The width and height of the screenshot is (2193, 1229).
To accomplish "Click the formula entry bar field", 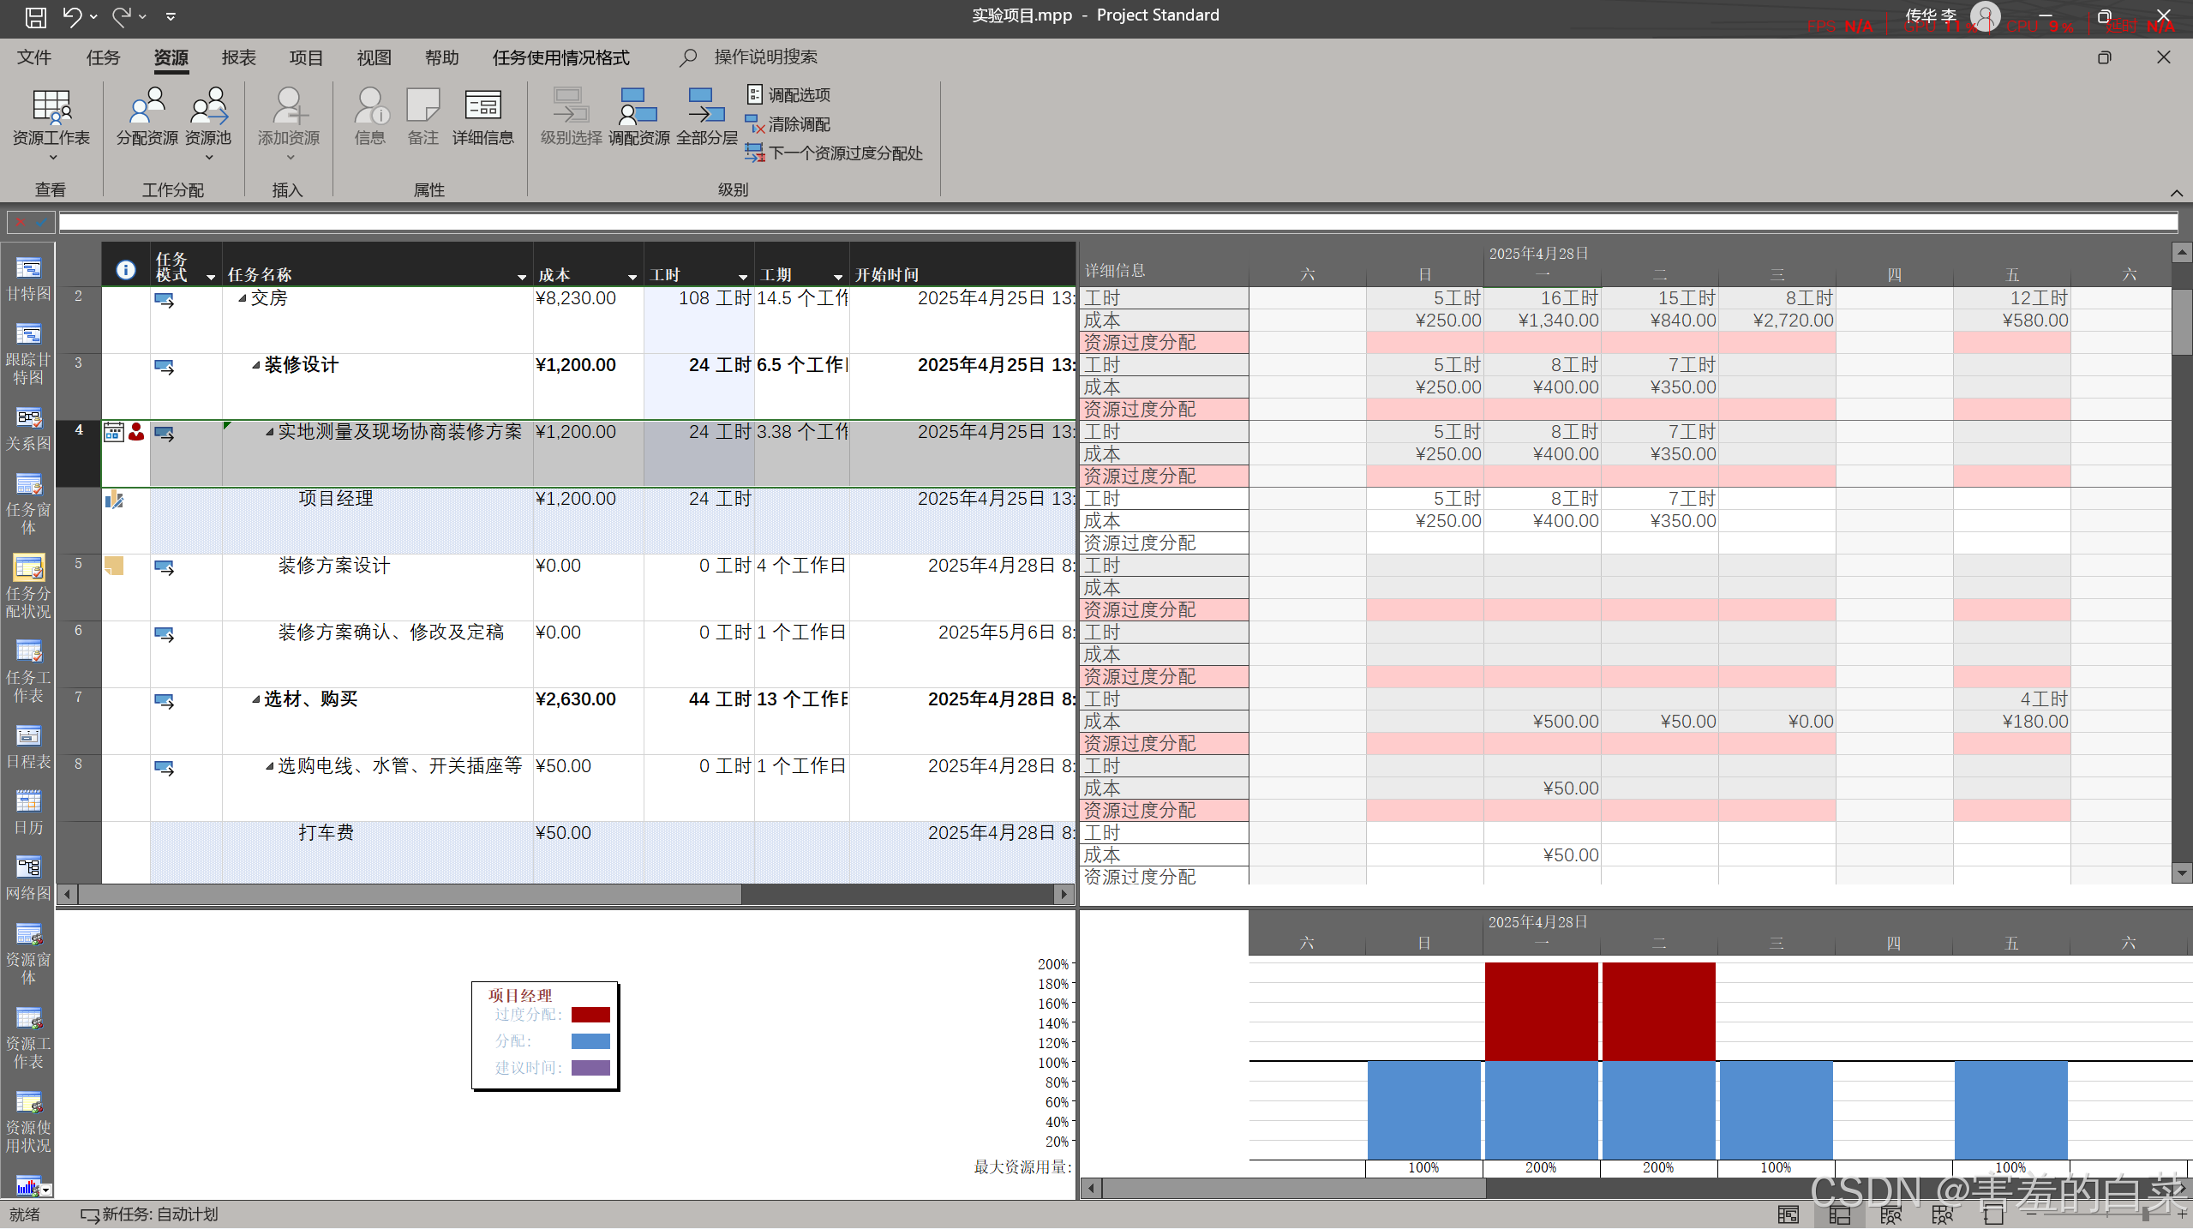I will click(x=1114, y=223).
